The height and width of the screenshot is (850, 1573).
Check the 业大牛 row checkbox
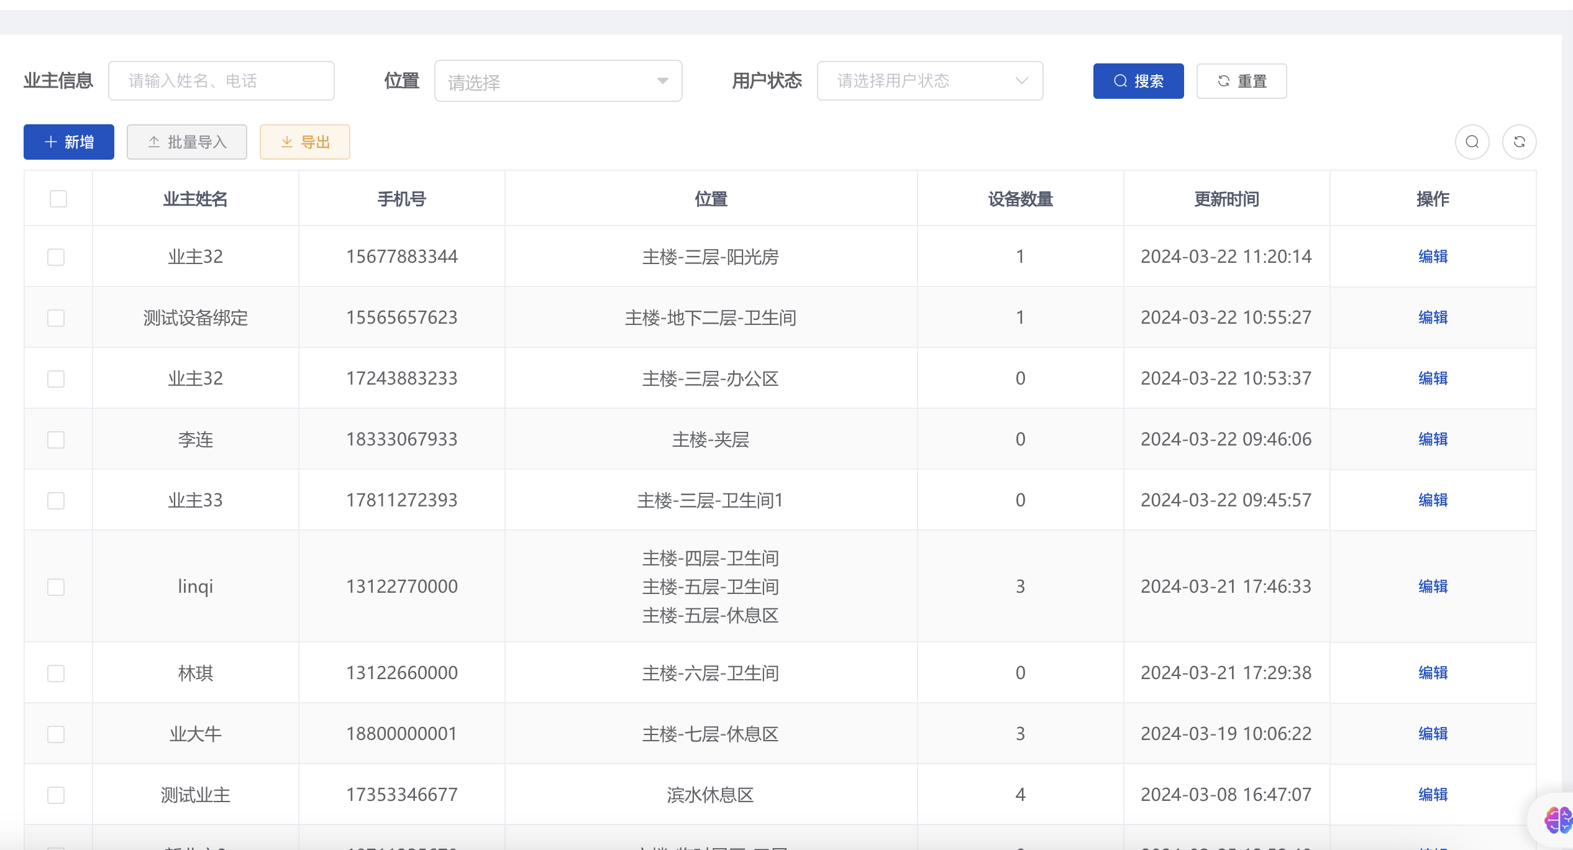click(56, 734)
